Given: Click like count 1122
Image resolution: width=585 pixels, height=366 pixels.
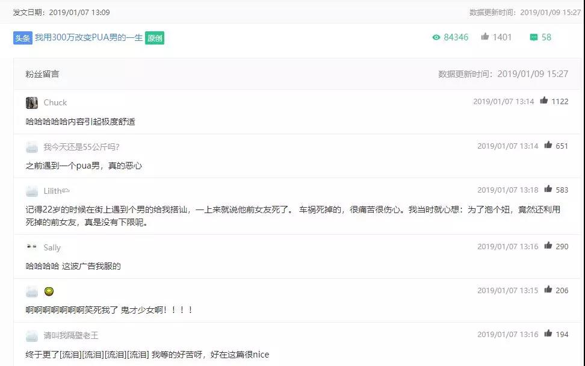Looking at the screenshot, I should click(560, 102).
